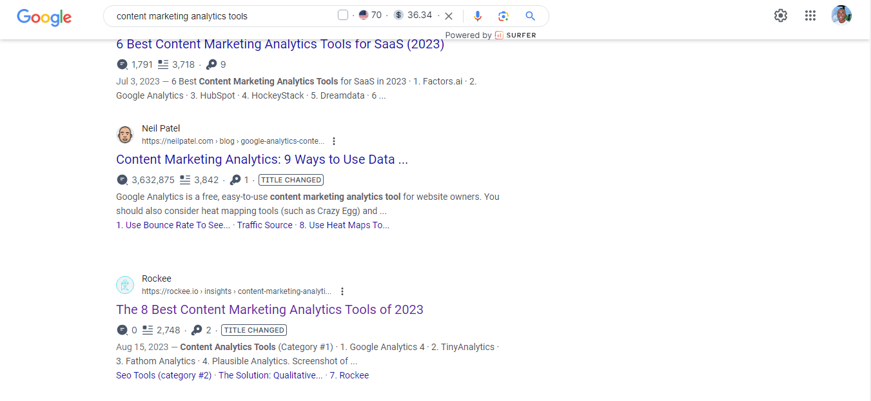Click the US flag search volume icon

point(364,15)
